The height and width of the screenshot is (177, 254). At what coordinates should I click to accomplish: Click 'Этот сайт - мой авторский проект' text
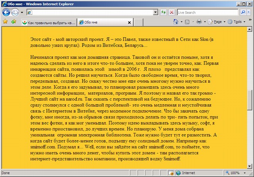(x=67, y=39)
